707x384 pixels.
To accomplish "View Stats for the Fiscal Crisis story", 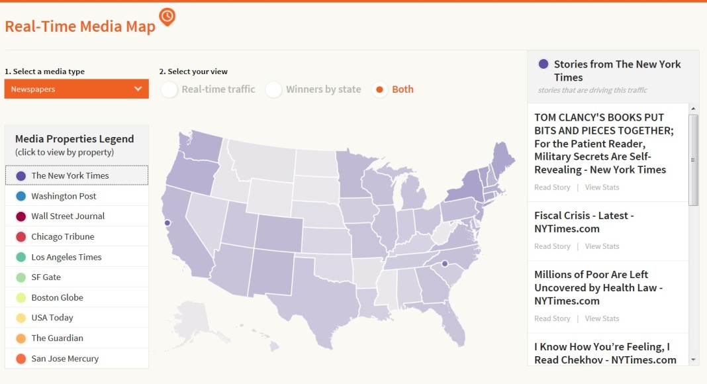I will click(602, 246).
